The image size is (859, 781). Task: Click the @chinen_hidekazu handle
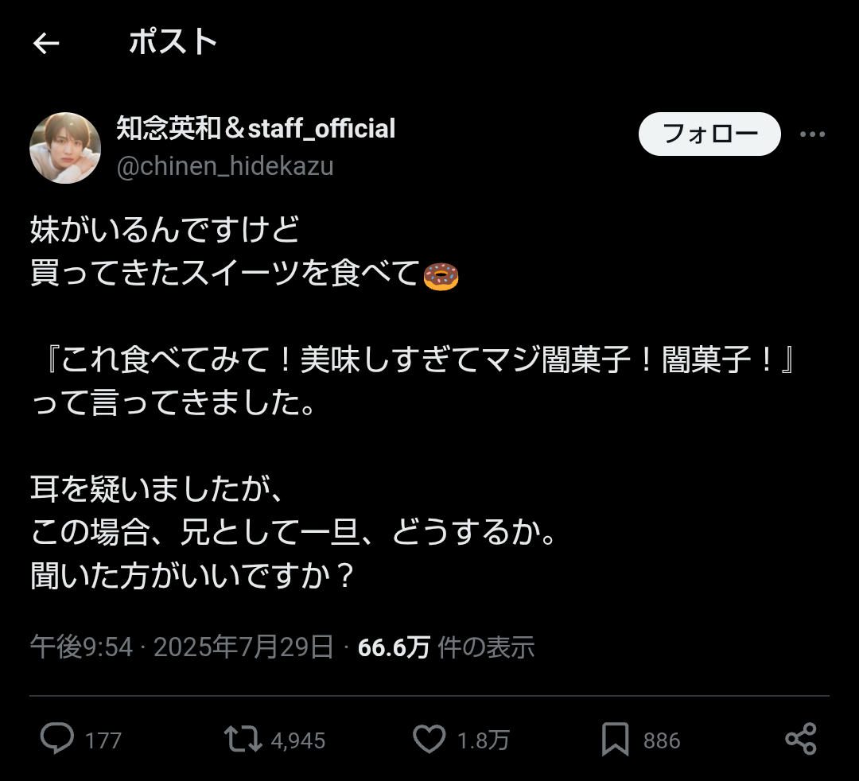pos(225,166)
